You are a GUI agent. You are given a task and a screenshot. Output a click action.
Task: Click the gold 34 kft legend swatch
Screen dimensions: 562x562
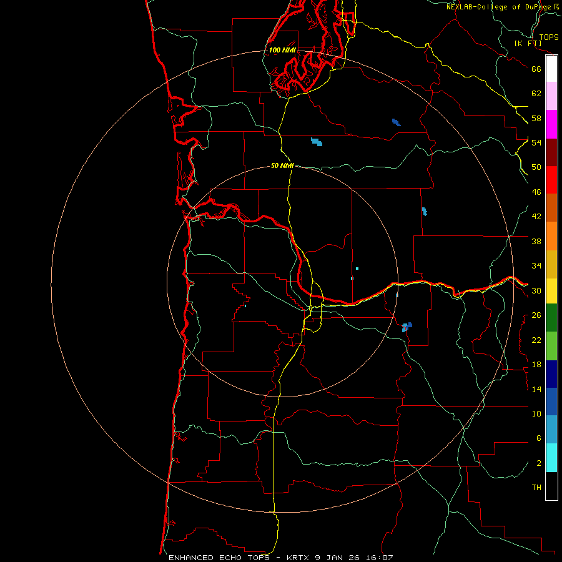551,264
